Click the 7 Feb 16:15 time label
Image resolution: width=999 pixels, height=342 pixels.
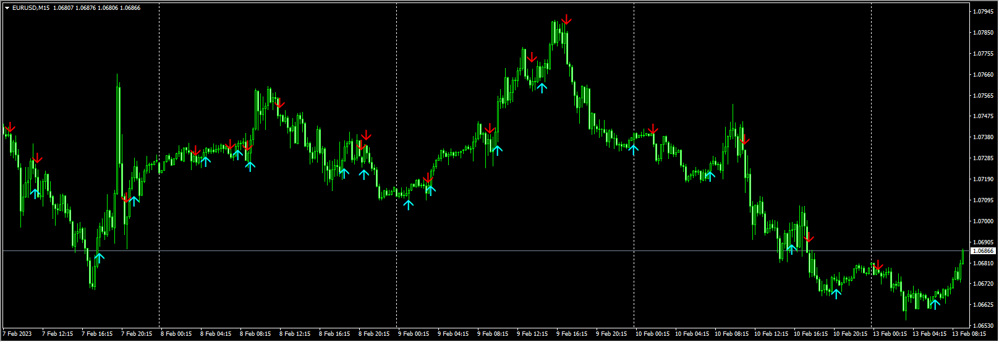pyautogui.click(x=97, y=334)
